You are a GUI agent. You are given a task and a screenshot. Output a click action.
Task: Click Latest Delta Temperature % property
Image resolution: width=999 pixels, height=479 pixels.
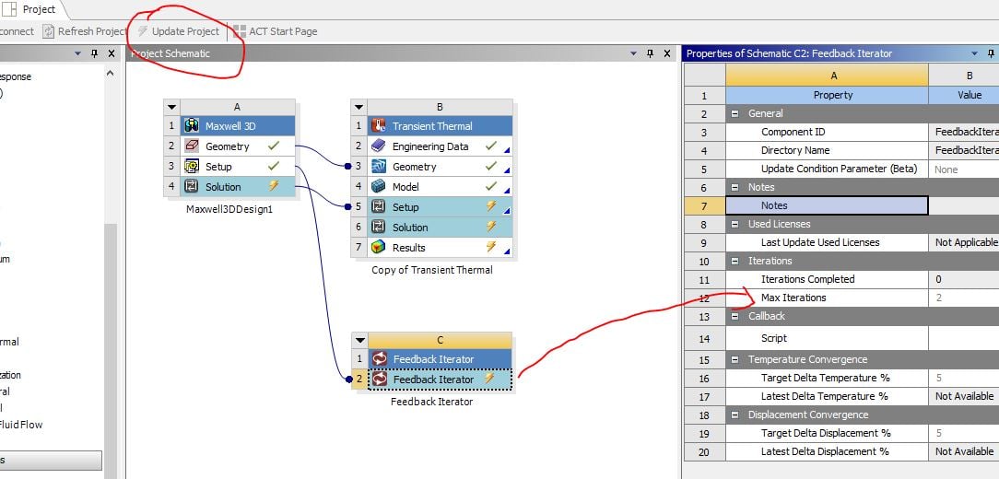827,396
